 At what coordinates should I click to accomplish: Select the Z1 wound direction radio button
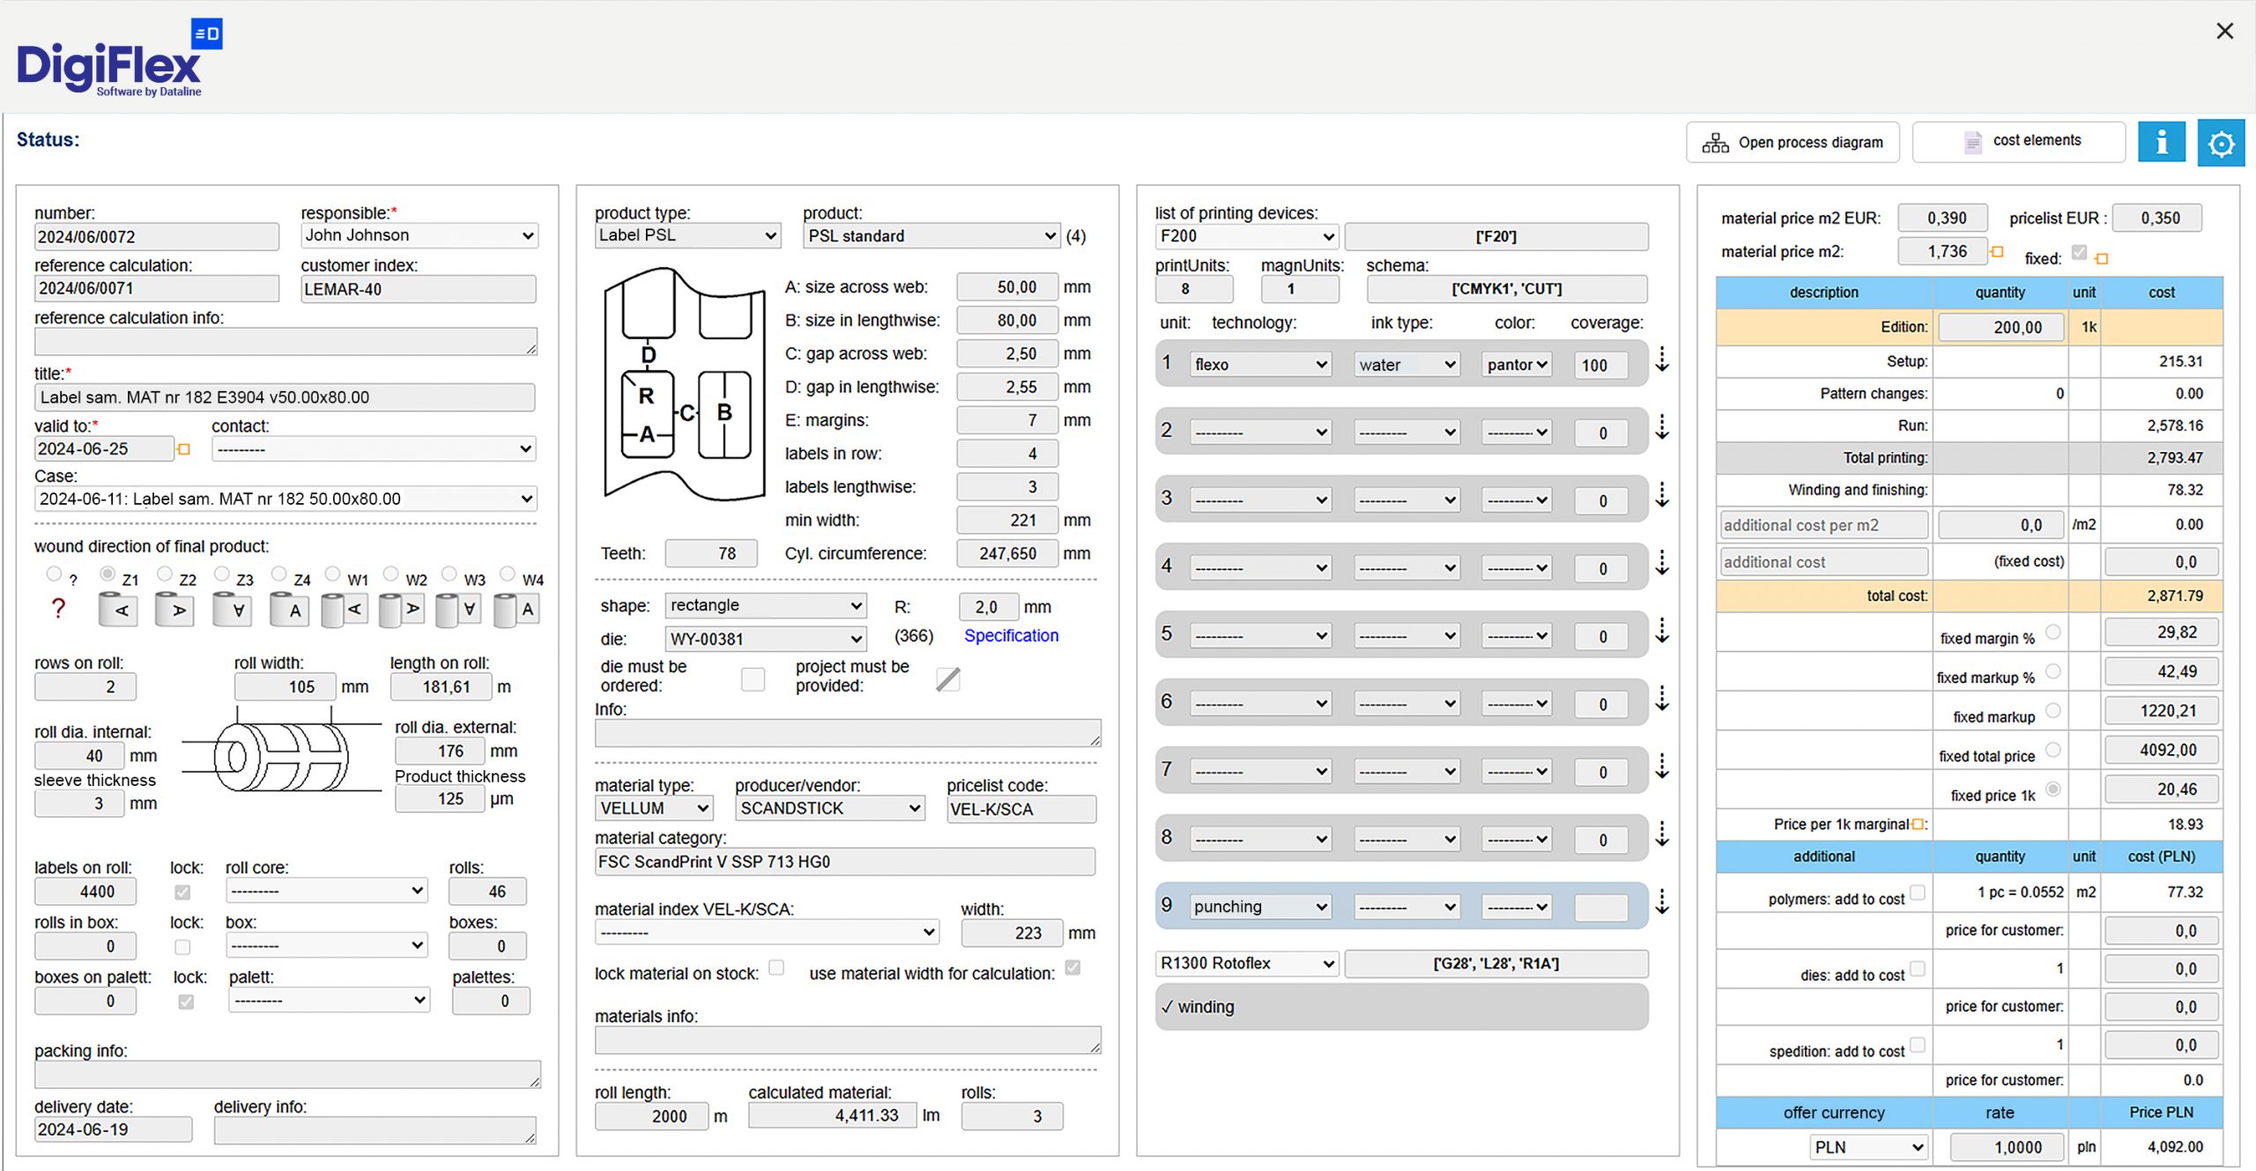pyautogui.click(x=108, y=574)
